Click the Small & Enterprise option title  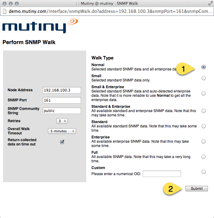[108, 87]
